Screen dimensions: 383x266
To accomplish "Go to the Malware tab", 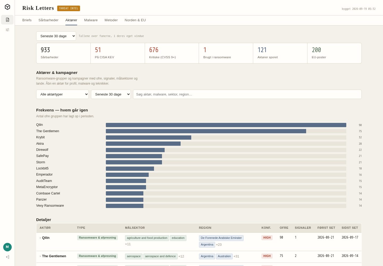I will point(91,20).
